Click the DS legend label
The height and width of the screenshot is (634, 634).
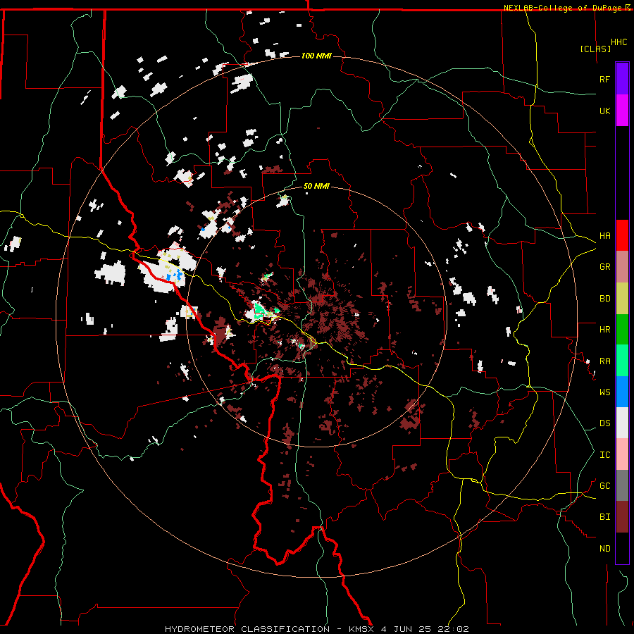click(604, 423)
